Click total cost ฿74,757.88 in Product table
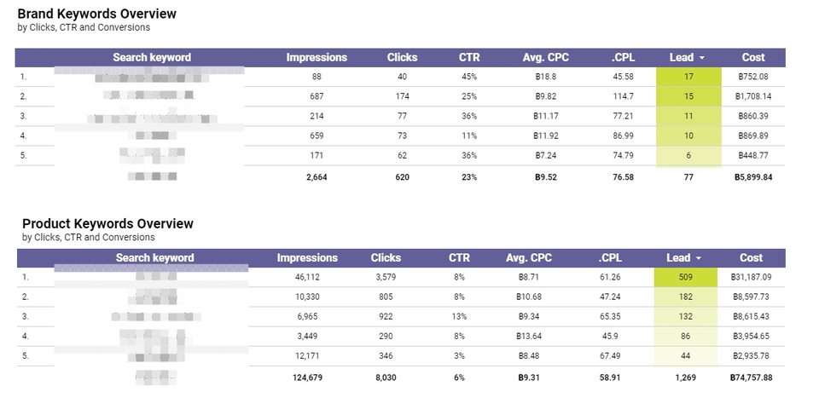819x409 pixels. (x=751, y=377)
